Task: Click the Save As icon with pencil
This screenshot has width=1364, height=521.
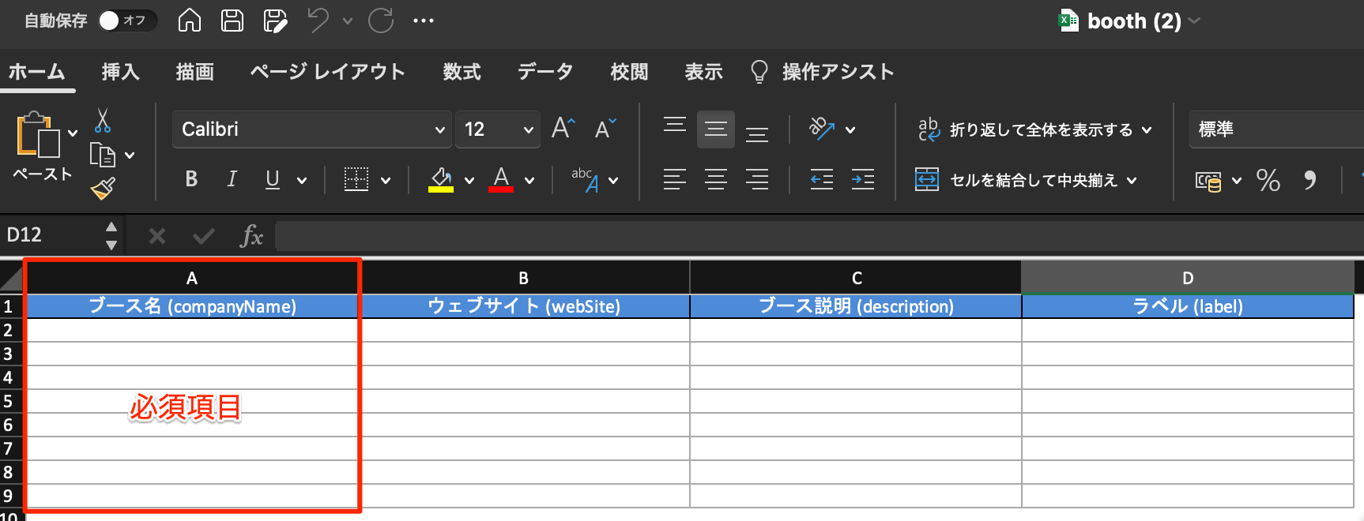Action: pos(275,21)
